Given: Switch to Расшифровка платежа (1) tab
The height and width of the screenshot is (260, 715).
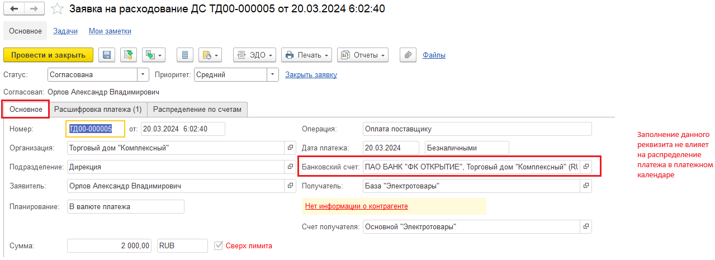Looking at the screenshot, I should [x=98, y=110].
